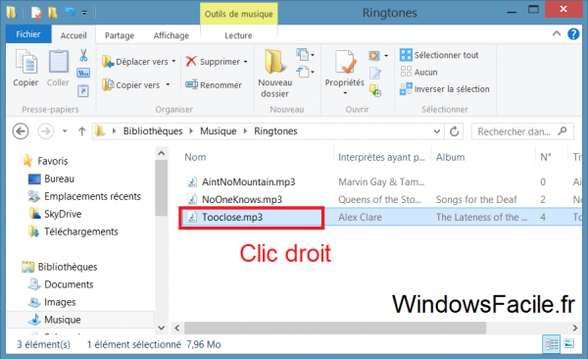
Task: Select the NoOneKnows.mp3 file
Action: [242, 199]
